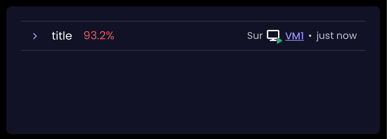Image resolution: width=387 pixels, height=139 pixels.
Task: Click the digit 1 in the VM1 link
Action: [302, 36]
